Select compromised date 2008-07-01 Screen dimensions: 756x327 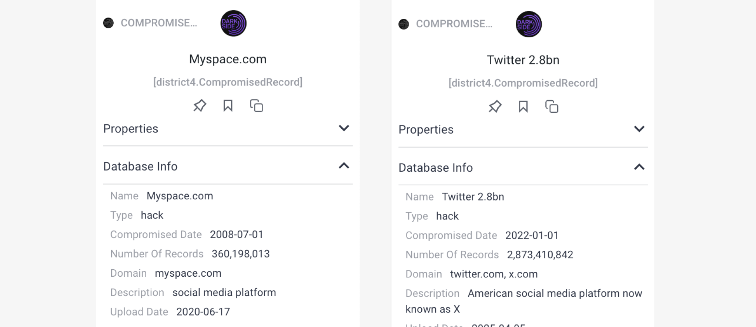click(x=237, y=235)
